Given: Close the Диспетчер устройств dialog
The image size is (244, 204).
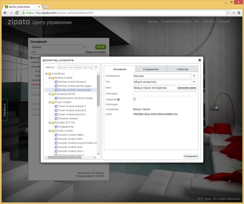Looking at the screenshot, I should (x=199, y=60).
